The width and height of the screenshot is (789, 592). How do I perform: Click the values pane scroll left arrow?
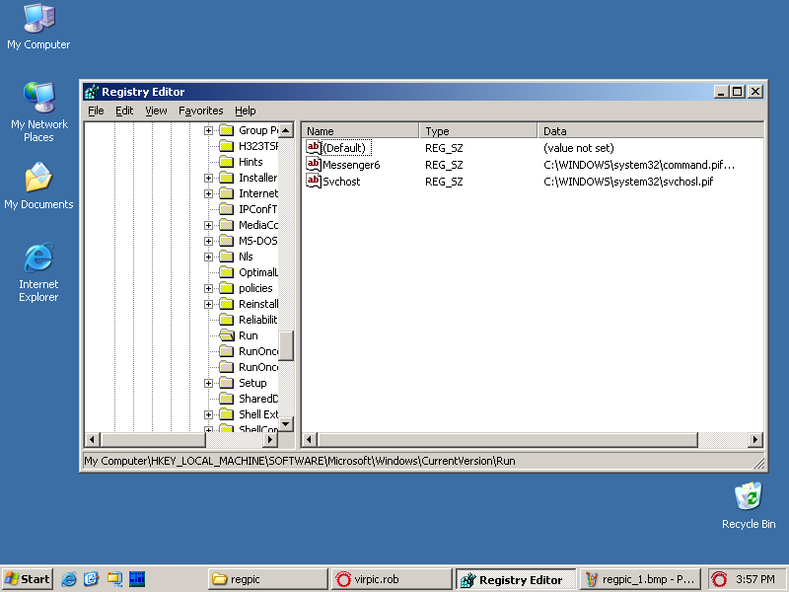click(309, 439)
